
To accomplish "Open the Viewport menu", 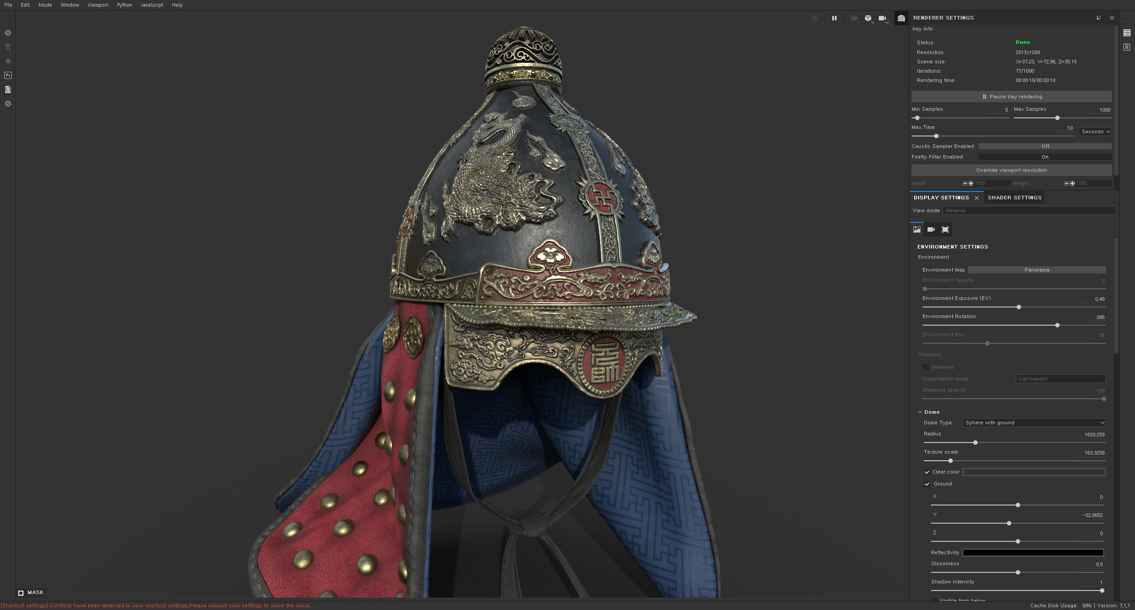I will coord(98,5).
